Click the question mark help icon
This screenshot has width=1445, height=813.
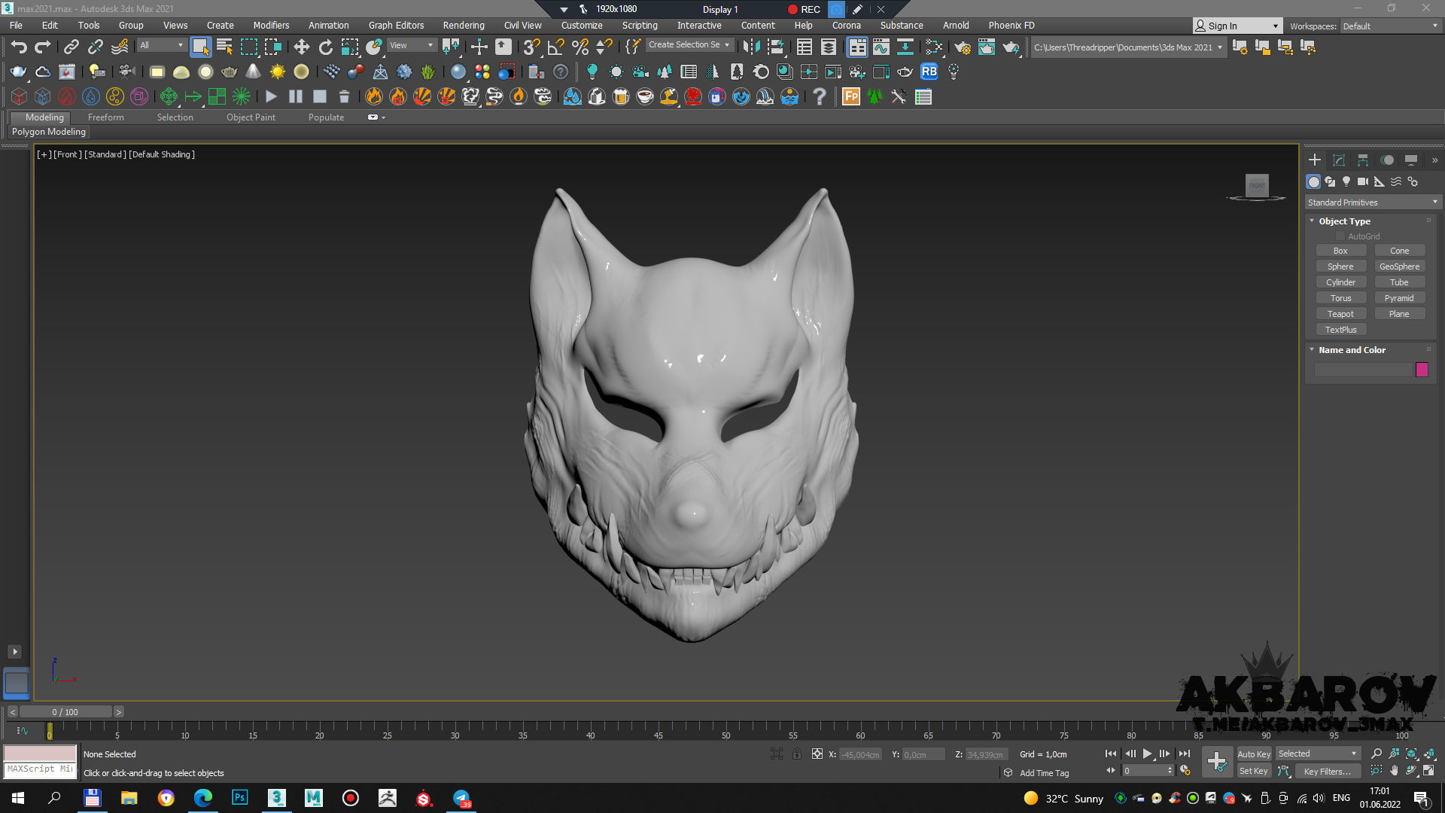tap(820, 96)
